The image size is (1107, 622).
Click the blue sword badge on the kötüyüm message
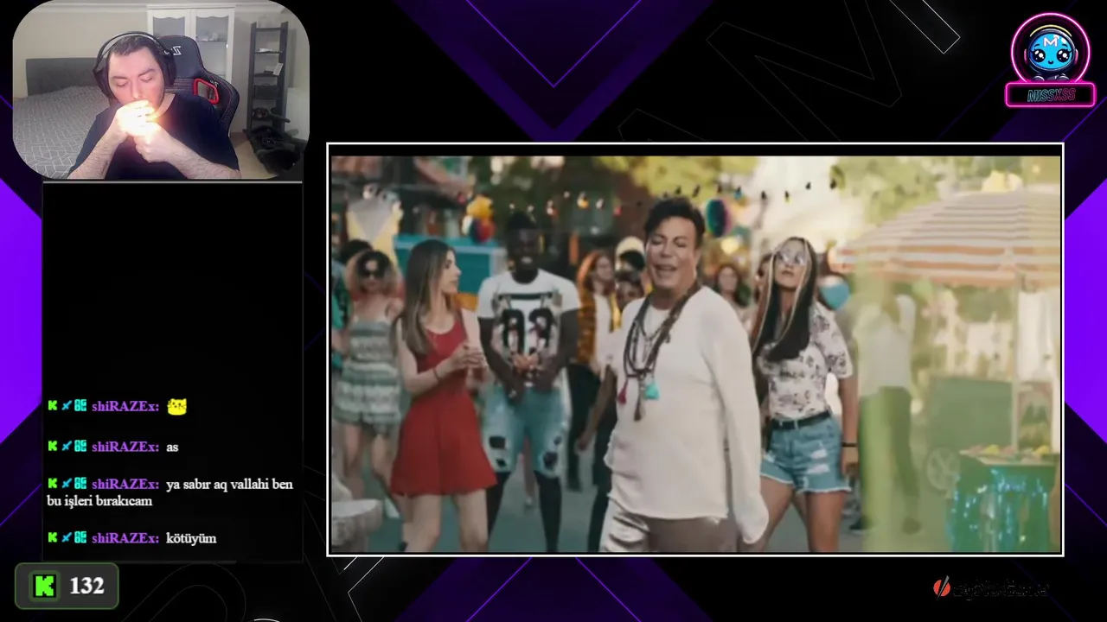click(67, 537)
